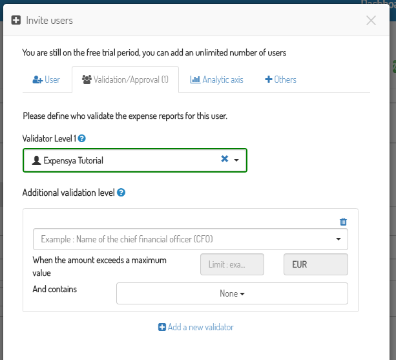Switch to the Others tab
This screenshot has width=396, height=360.
click(x=280, y=79)
